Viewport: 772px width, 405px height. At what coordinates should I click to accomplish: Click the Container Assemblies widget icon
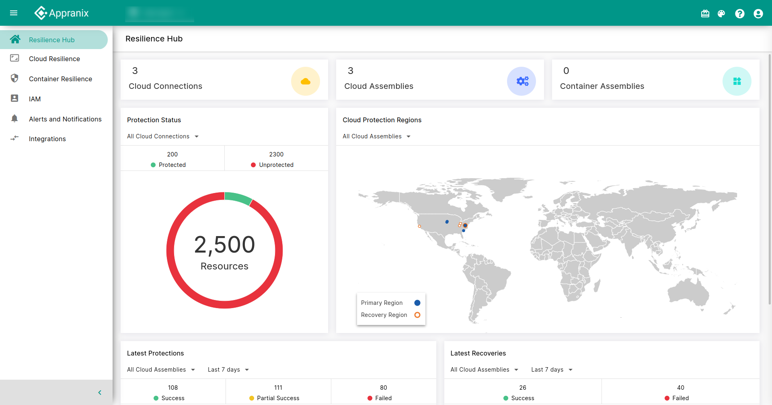coord(737,81)
